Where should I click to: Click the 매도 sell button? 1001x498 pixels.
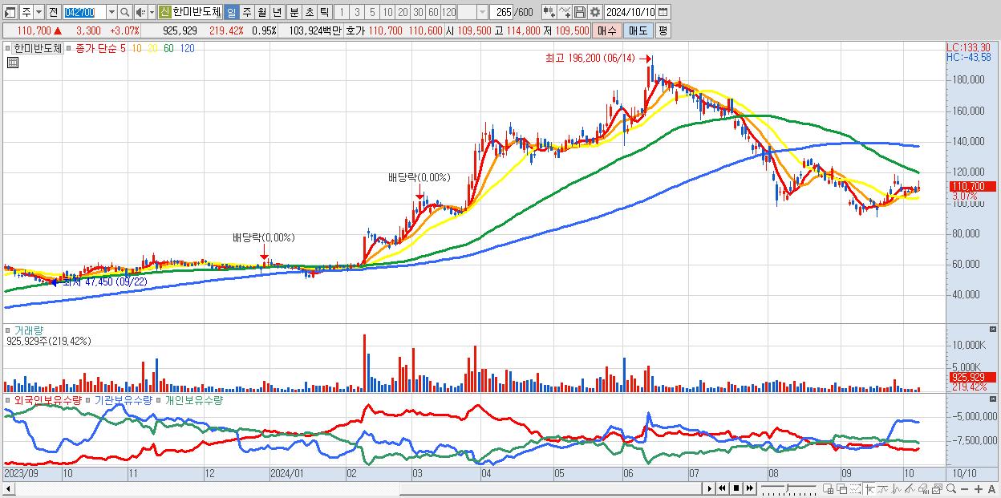[x=638, y=30]
